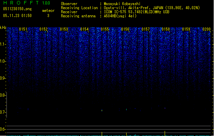Click the 0151 time marker

click(x=23, y=29)
